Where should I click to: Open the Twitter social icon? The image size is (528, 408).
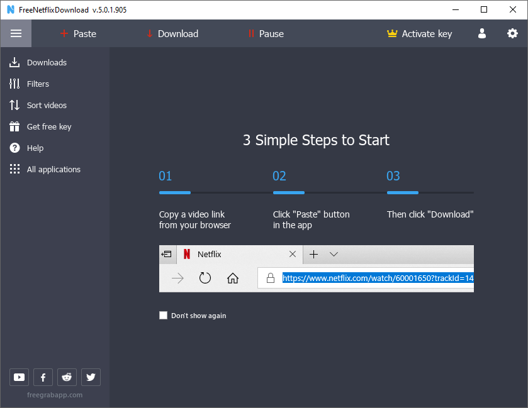click(91, 377)
